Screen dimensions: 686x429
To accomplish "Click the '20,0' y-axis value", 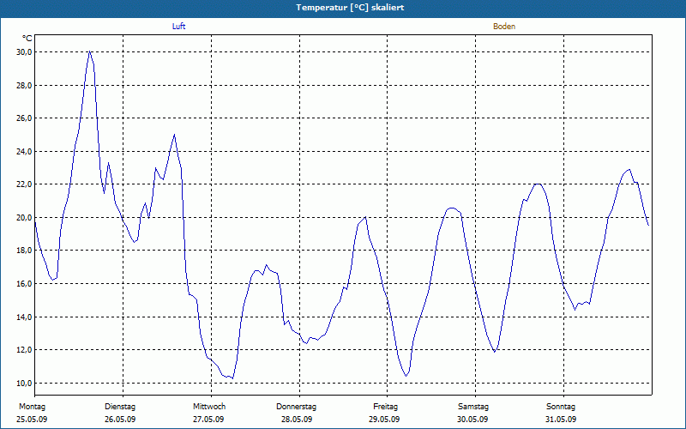I will point(24,218).
